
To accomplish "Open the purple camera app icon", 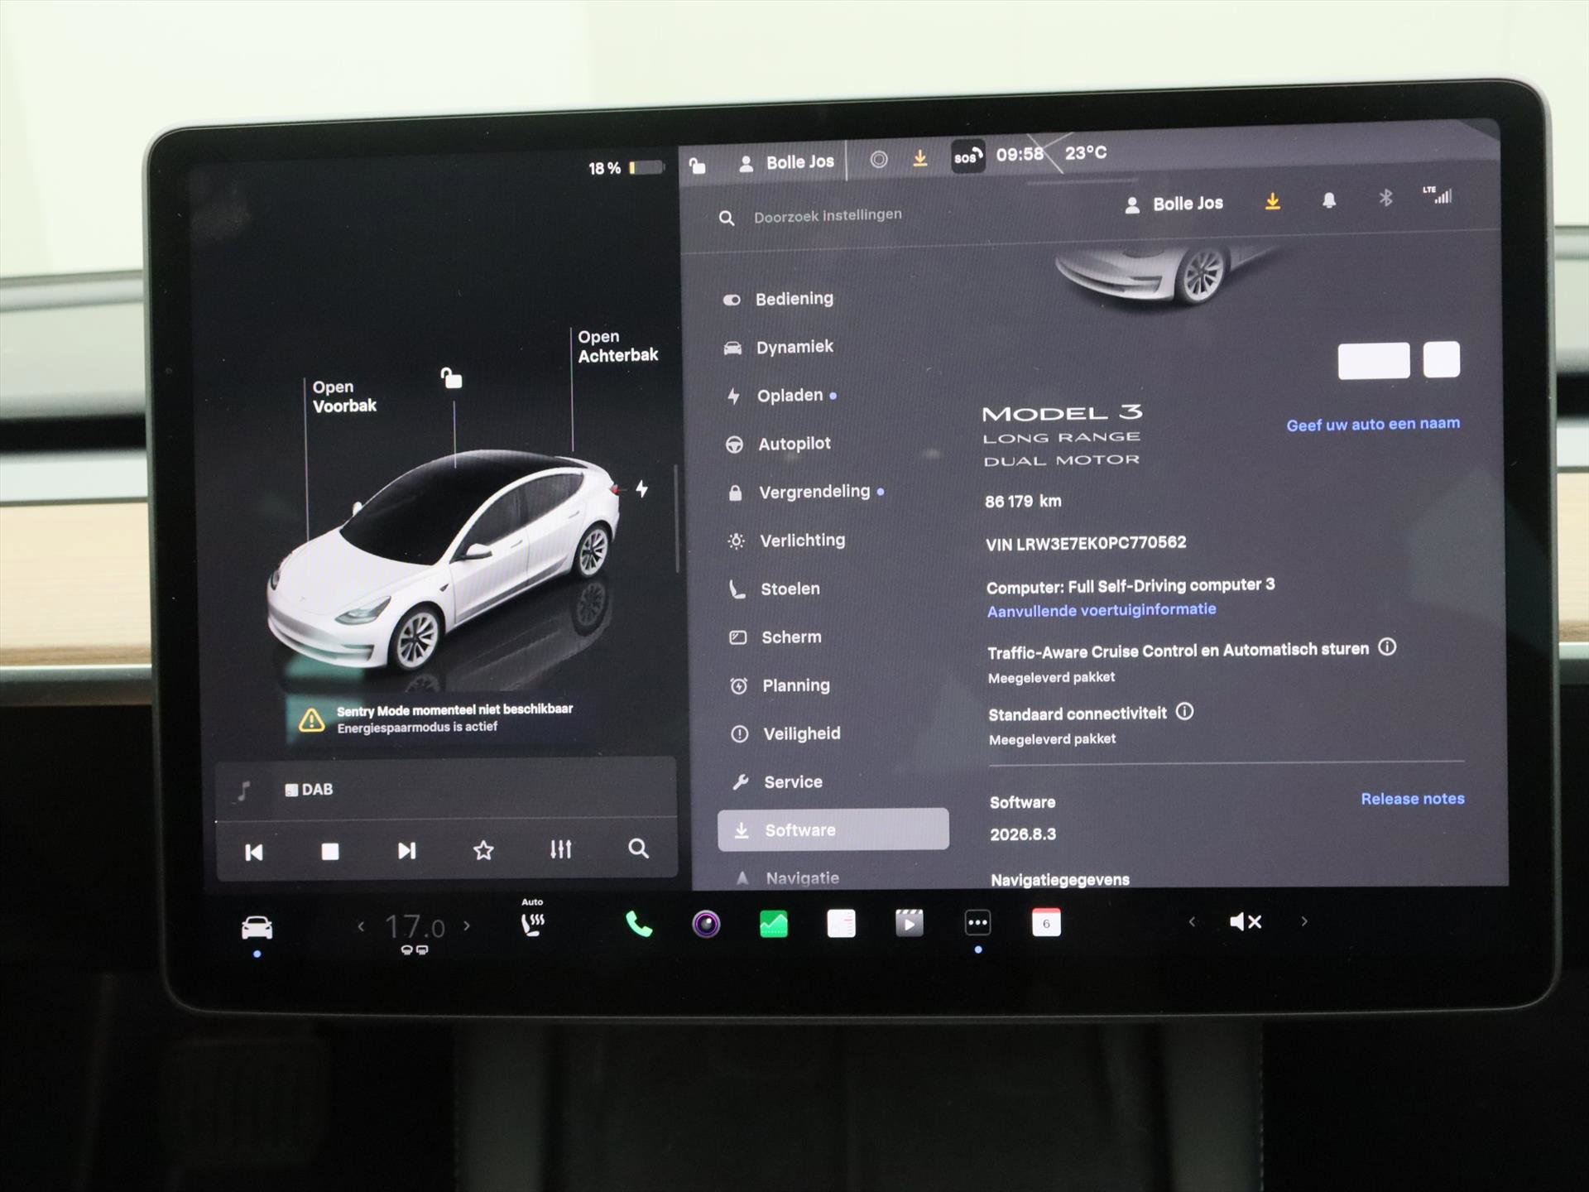I will click(706, 924).
